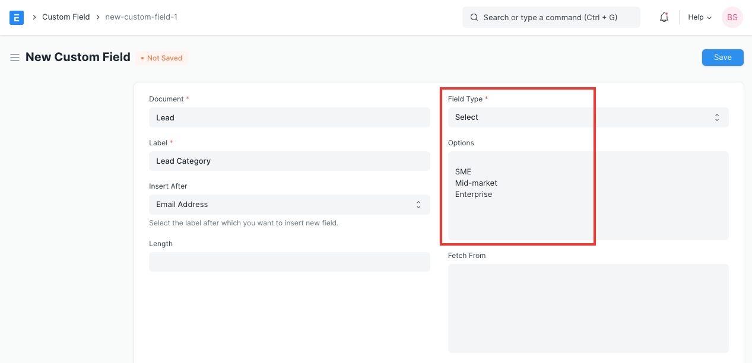Select the new-custom-field-1 breadcrumb item

[141, 17]
